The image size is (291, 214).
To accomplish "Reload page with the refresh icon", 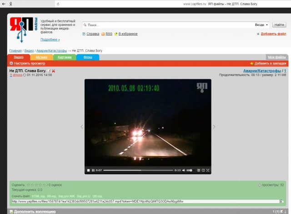I will coord(58,4).
